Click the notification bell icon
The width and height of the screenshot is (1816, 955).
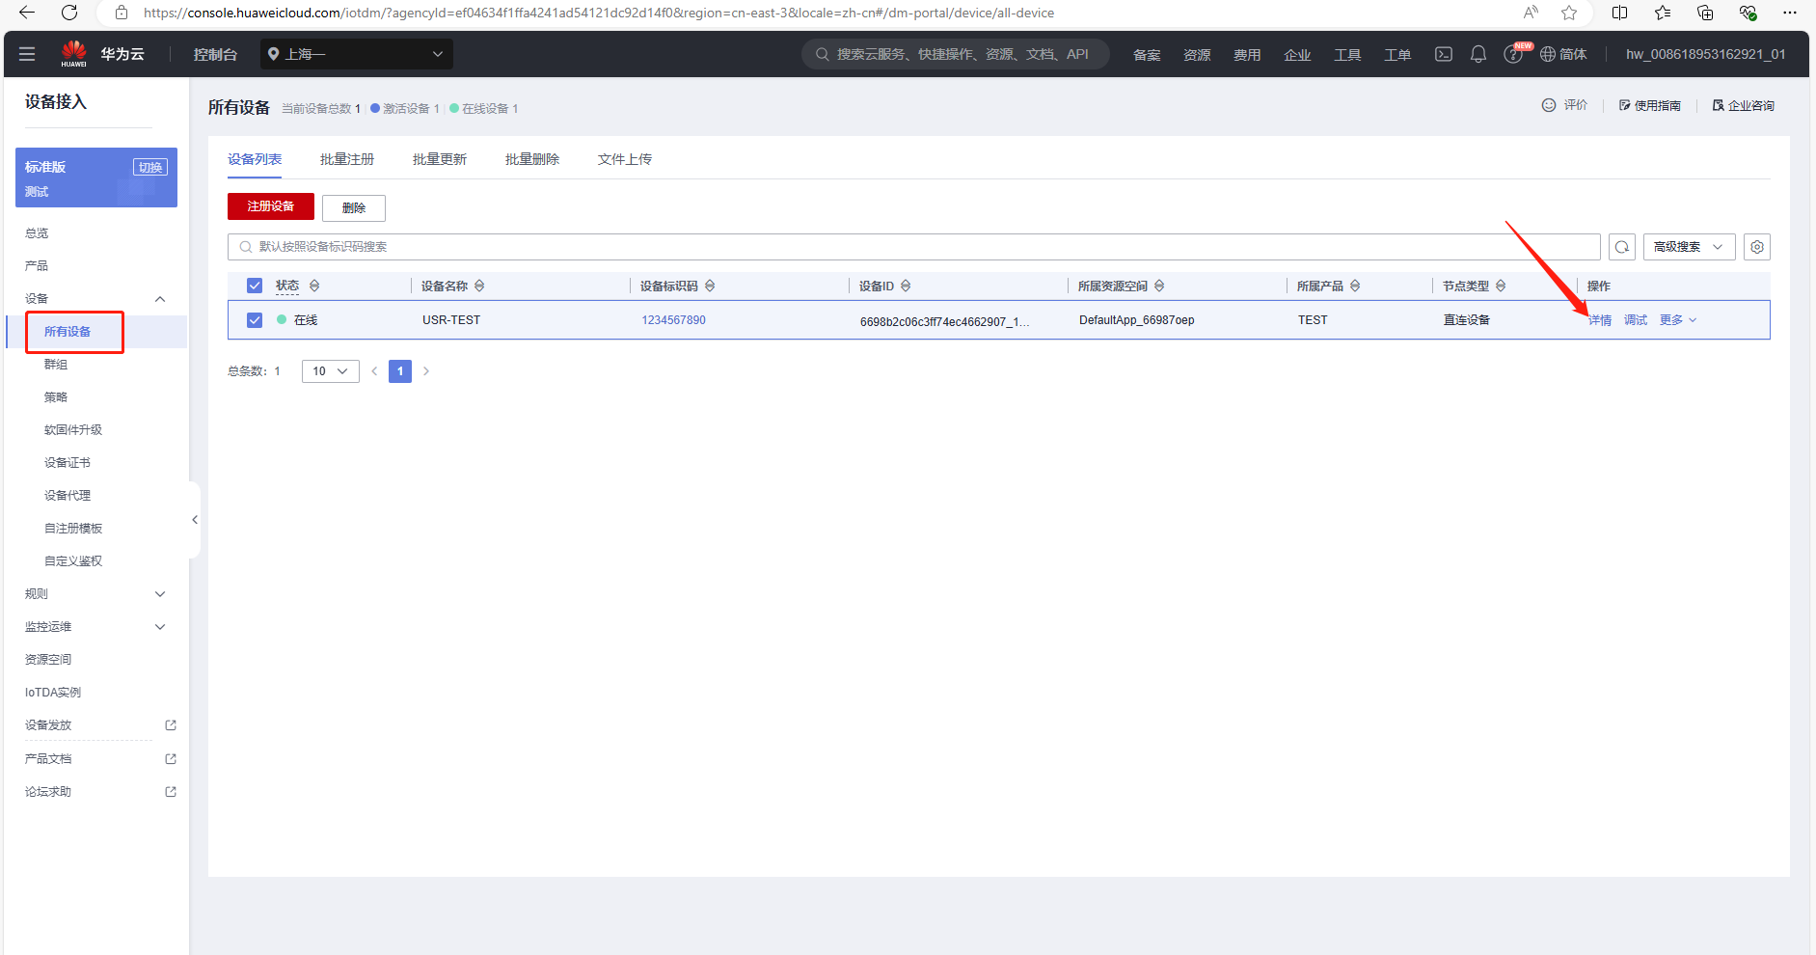click(x=1477, y=54)
